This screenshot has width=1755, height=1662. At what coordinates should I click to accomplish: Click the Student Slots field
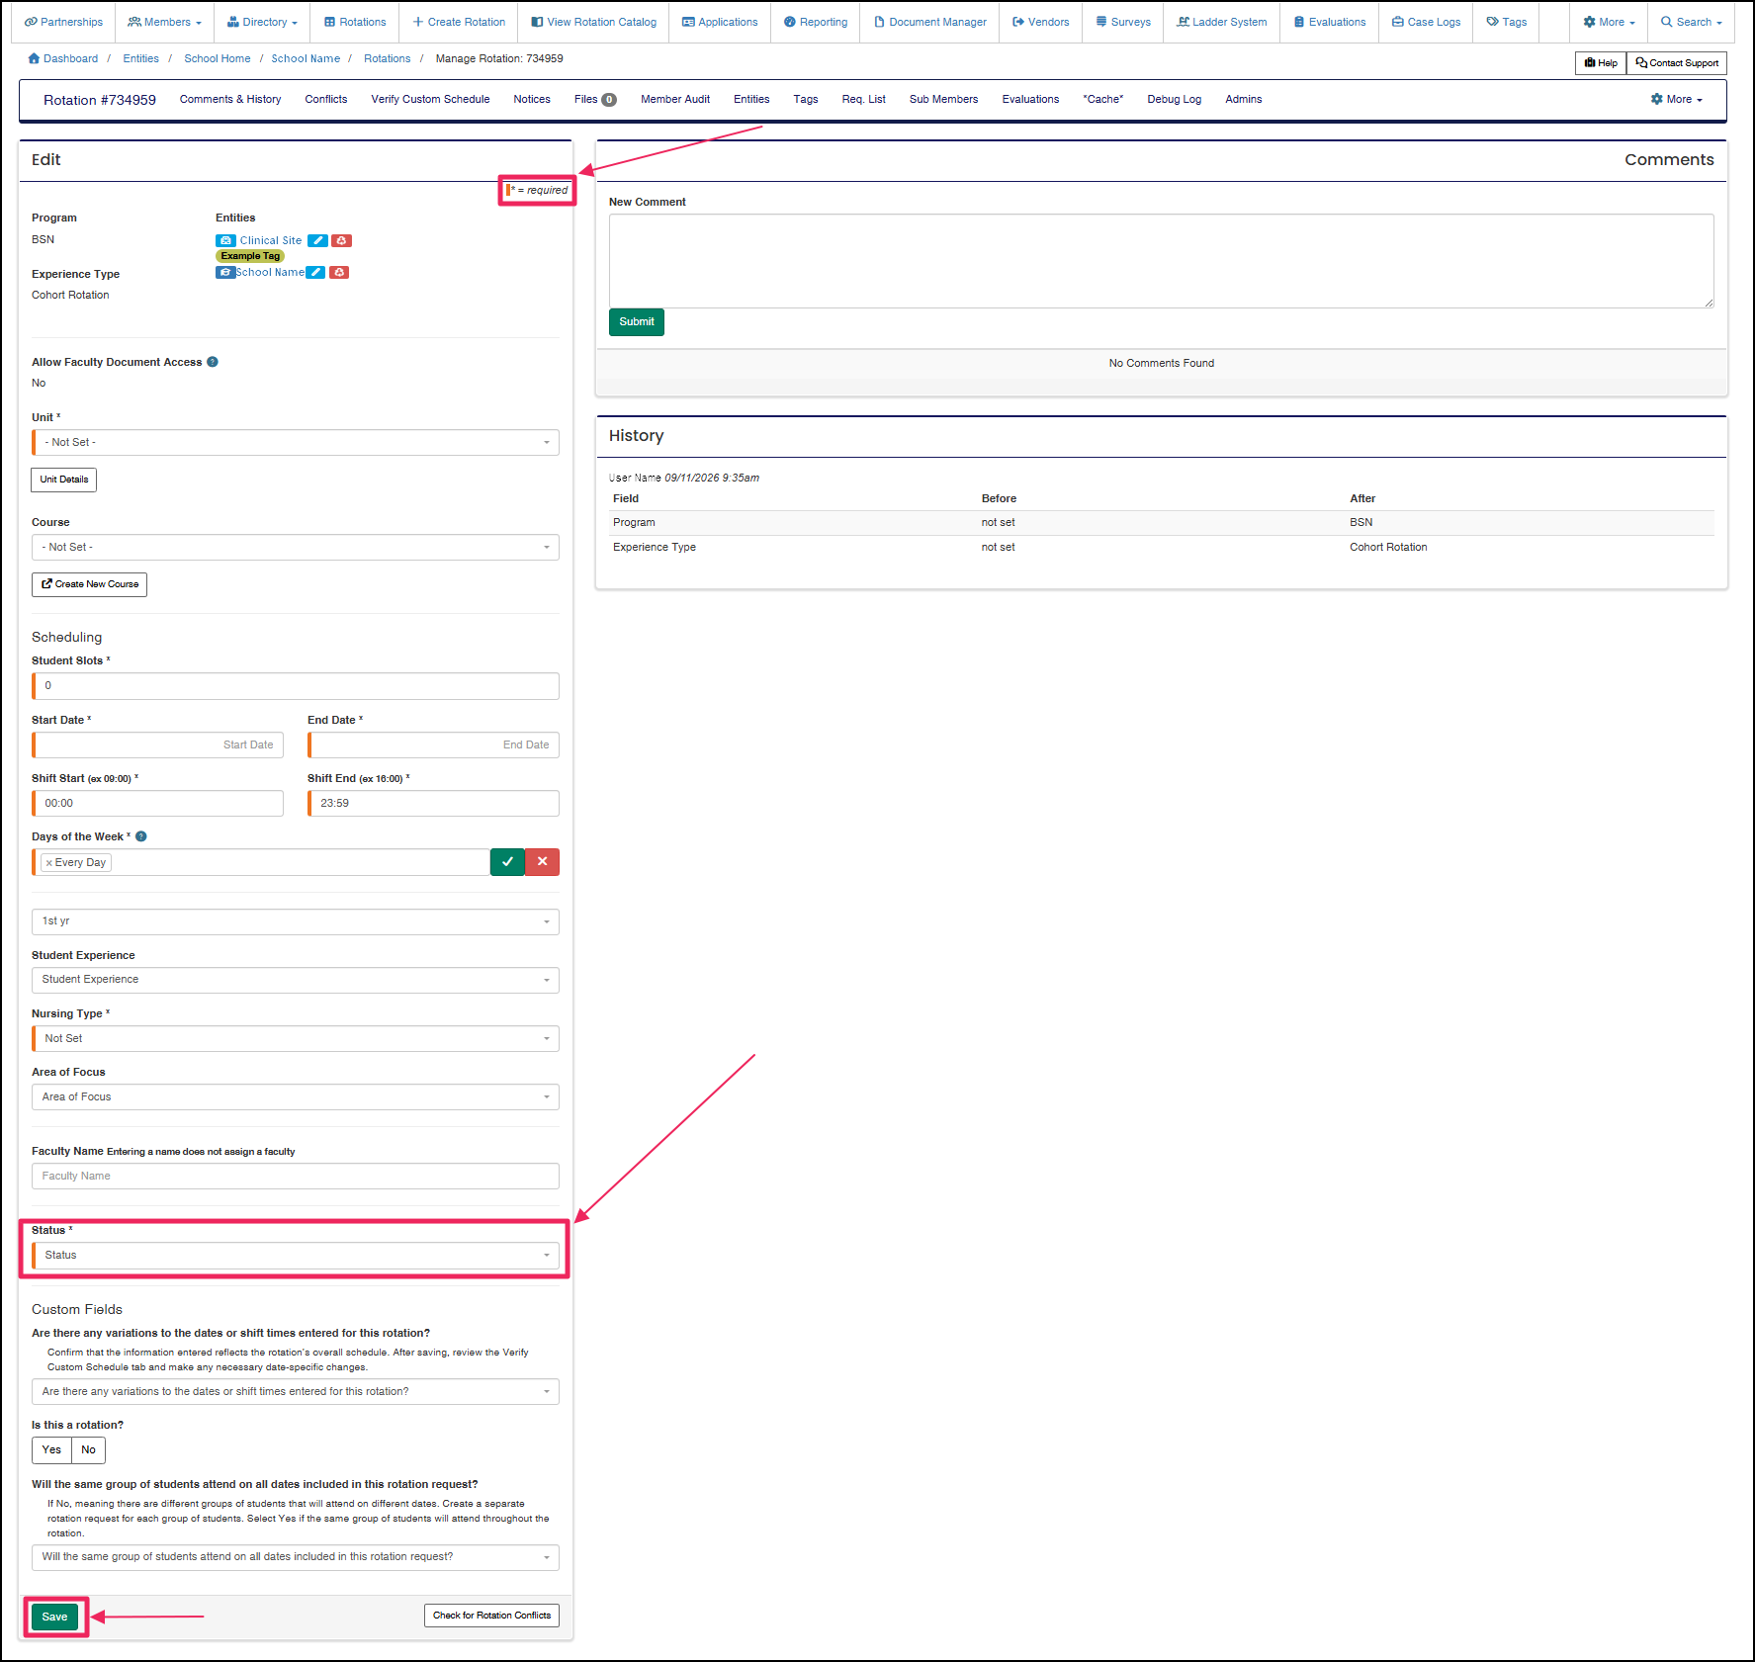[x=296, y=686]
